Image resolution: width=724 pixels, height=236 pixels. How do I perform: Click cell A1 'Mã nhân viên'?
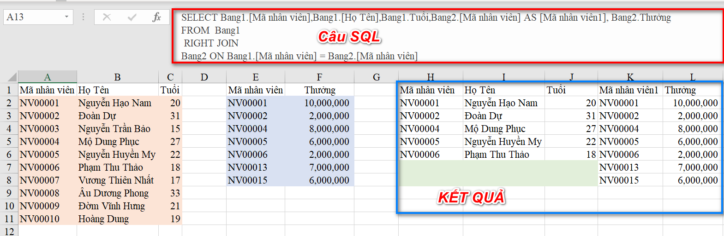[48, 90]
